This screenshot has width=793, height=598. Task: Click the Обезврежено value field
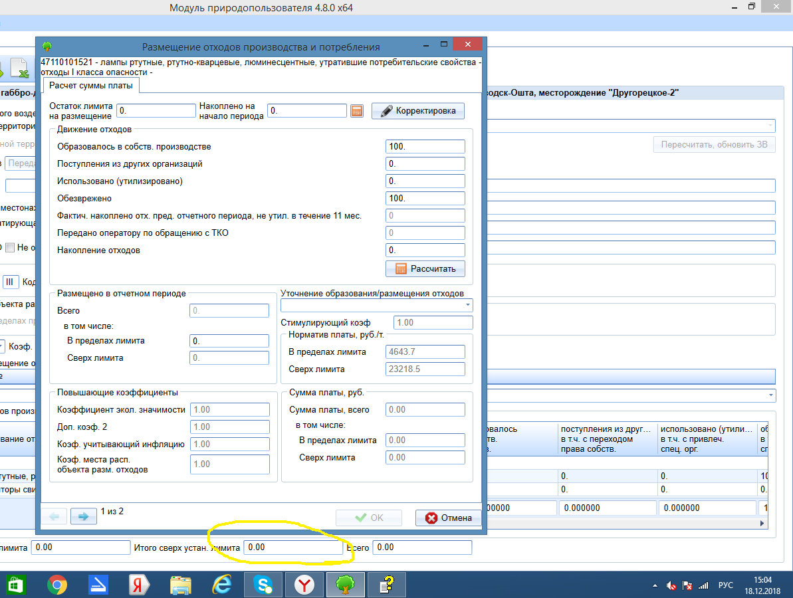[x=425, y=198]
